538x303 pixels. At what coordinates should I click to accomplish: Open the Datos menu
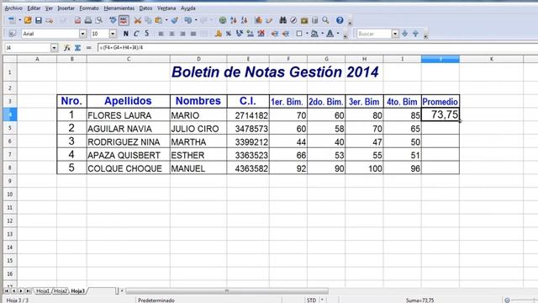point(145,8)
